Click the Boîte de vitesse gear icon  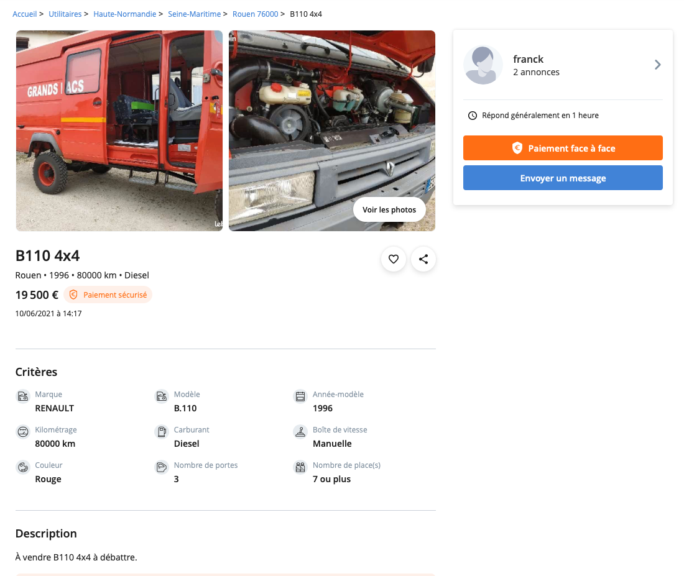(x=300, y=432)
